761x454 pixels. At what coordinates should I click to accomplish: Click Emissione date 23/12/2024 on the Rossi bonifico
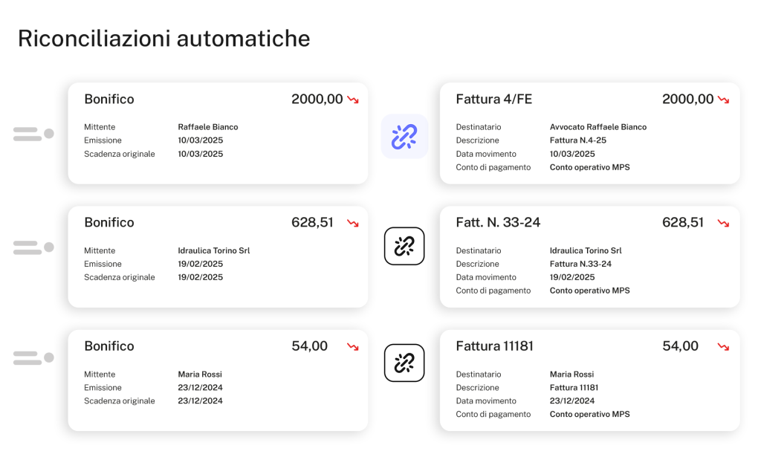click(x=201, y=388)
